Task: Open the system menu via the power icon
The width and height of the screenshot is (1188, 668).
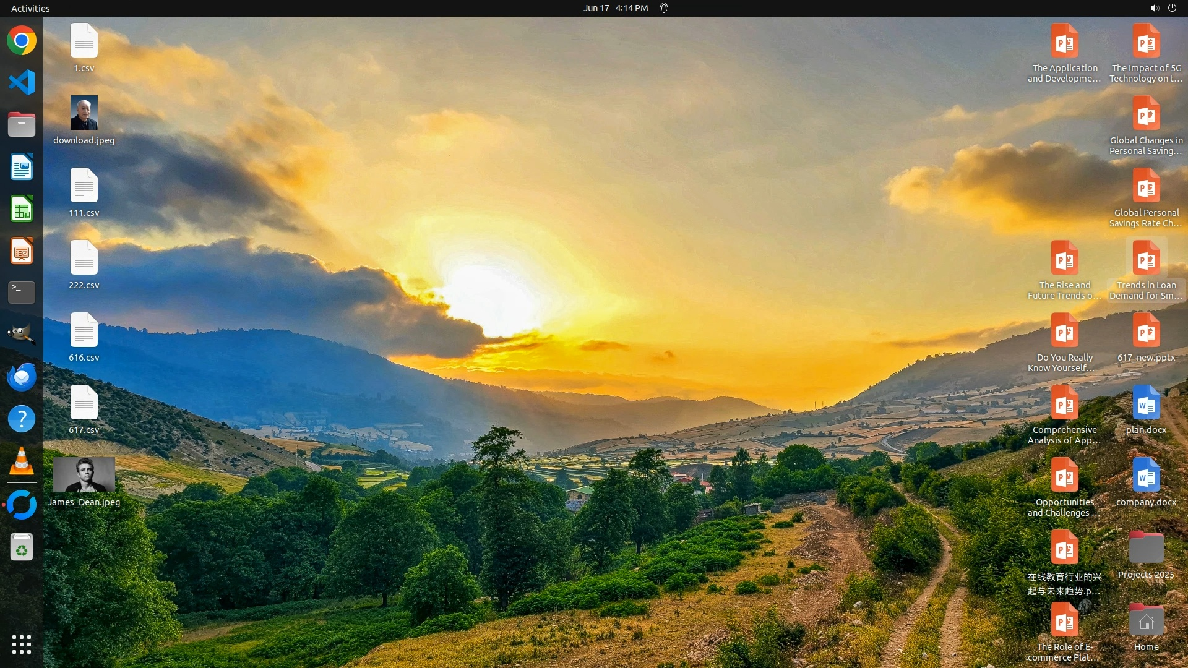Action: click(1172, 8)
